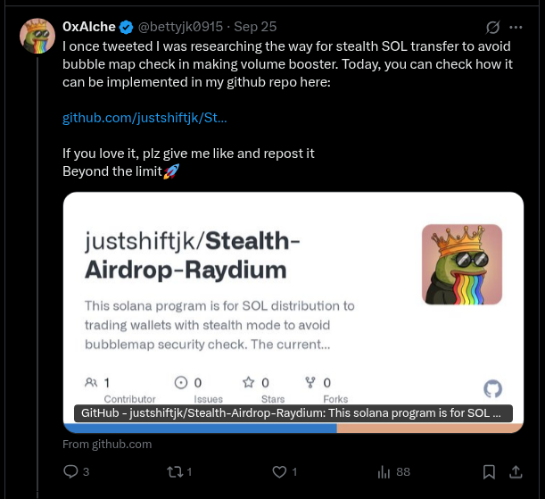The width and height of the screenshot is (545, 499).
Task: Repost the tweet using the repost icon
Action: pos(175,471)
